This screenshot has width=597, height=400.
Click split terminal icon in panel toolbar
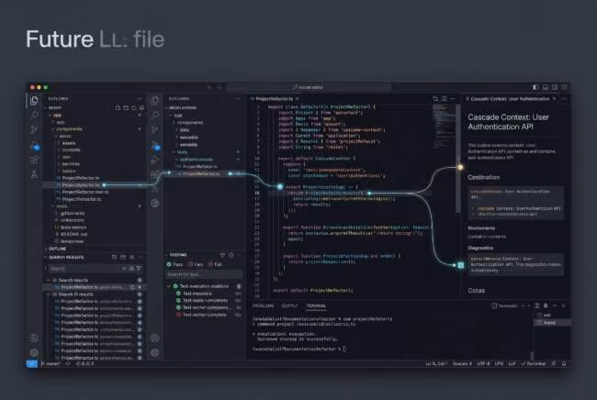click(x=537, y=306)
